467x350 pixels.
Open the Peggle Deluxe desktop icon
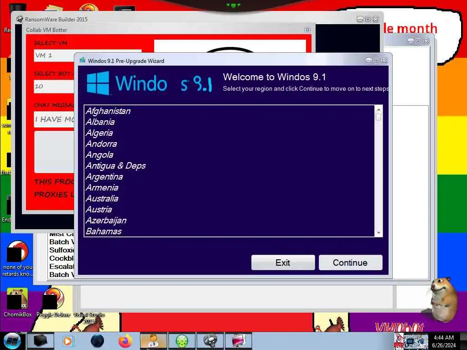pos(54,303)
